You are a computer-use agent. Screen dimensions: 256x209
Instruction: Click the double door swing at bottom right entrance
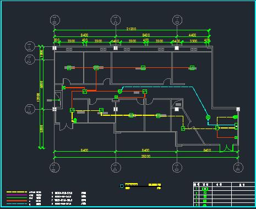point(227,149)
